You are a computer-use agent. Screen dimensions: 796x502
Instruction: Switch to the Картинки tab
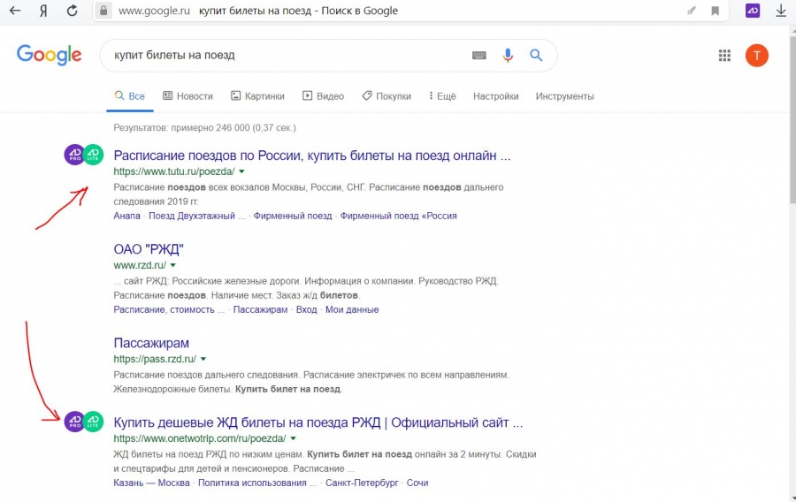pyautogui.click(x=257, y=95)
